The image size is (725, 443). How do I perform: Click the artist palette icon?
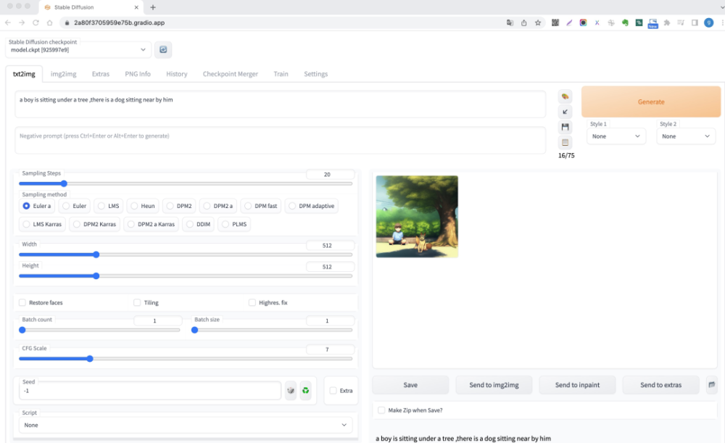[x=565, y=96]
